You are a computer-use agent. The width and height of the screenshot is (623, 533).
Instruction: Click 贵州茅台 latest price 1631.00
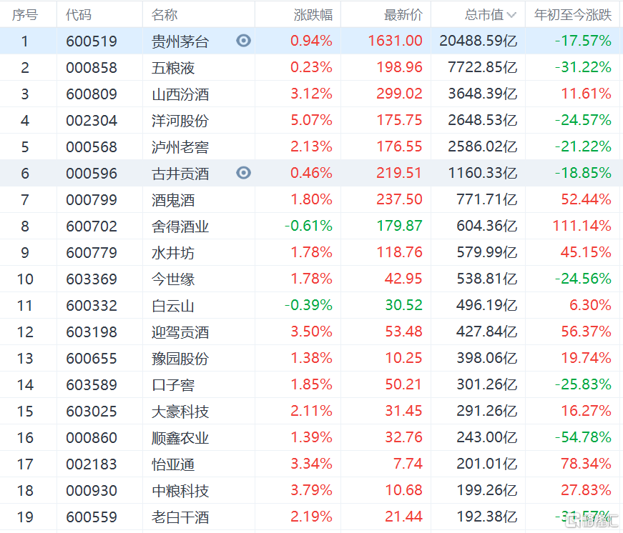point(395,41)
